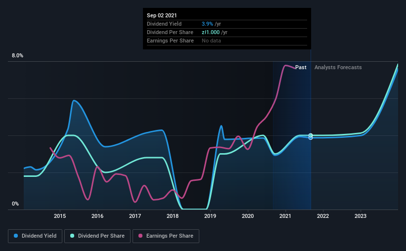Select the 2018 x-axis year label
The height and width of the screenshot is (251, 406).
[x=173, y=216]
